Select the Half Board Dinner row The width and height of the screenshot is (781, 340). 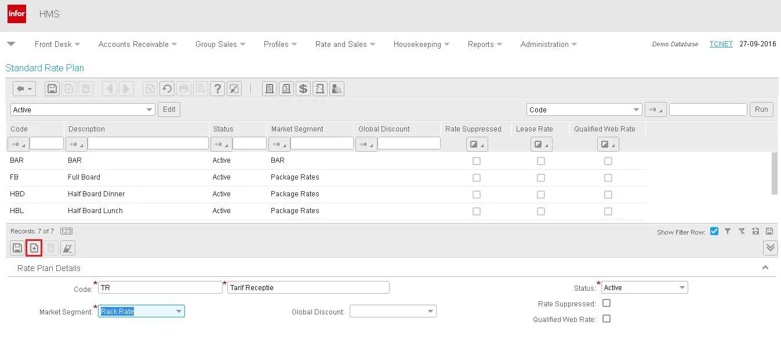326,194
